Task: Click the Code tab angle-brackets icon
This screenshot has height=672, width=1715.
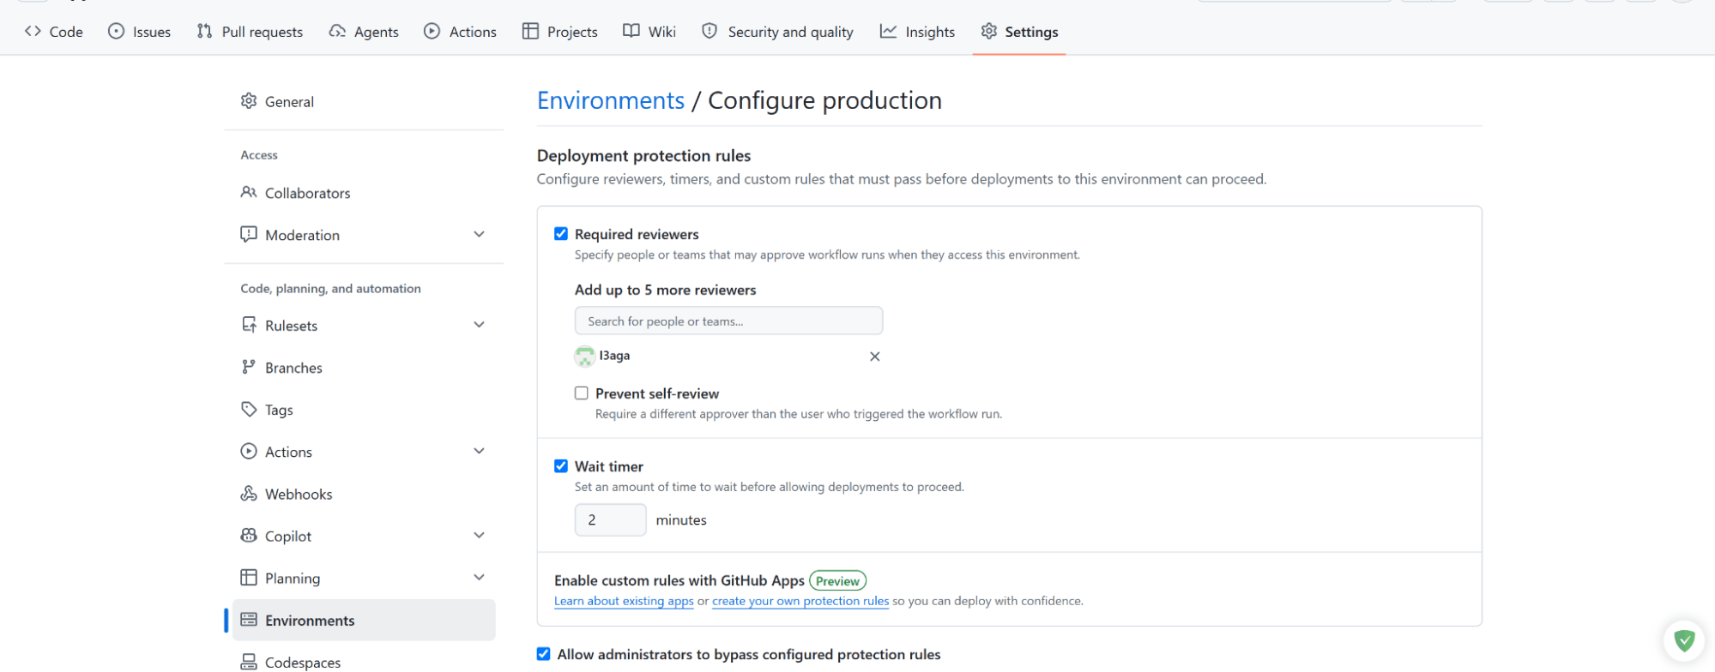Action: point(33,32)
